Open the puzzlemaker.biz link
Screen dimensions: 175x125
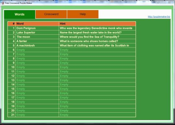[159, 17]
